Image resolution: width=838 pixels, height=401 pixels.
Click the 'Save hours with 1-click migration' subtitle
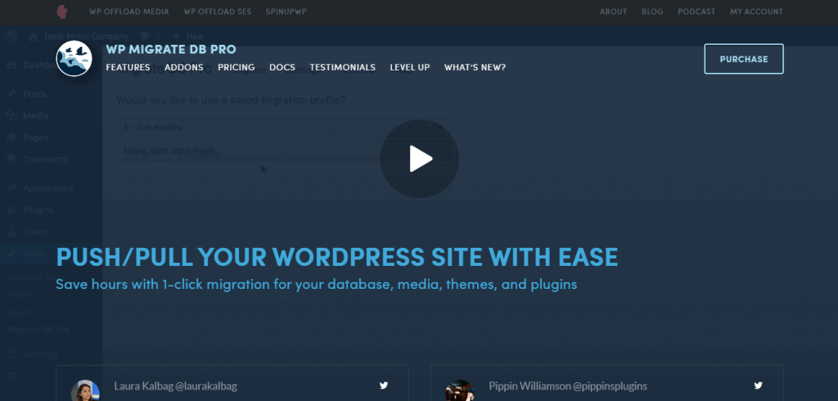[x=317, y=285]
